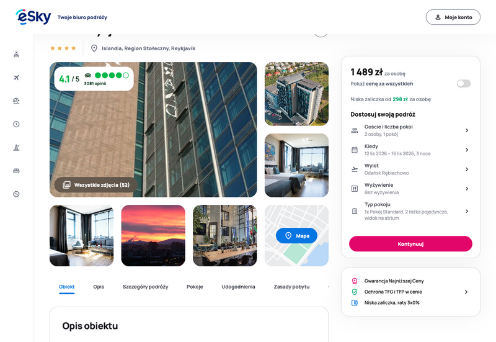The height and width of the screenshot is (342, 496).
Task: Click the pink Kontynuuj button
Action: (410, 244)
